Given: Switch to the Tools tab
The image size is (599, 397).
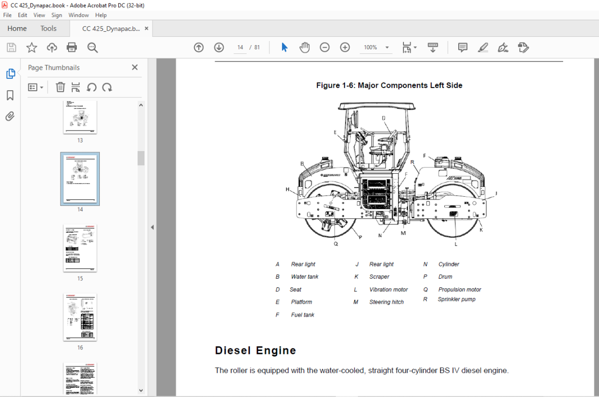Looking at the screenshot, I should click(x=49, y=29).
